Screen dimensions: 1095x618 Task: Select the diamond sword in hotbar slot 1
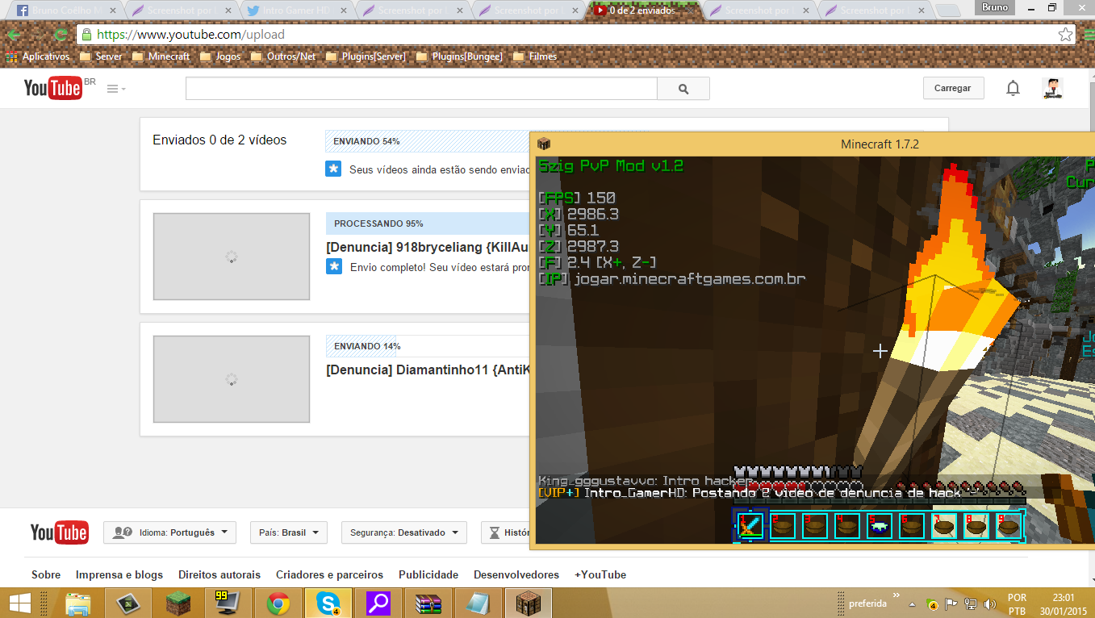[x=750, y=526]
